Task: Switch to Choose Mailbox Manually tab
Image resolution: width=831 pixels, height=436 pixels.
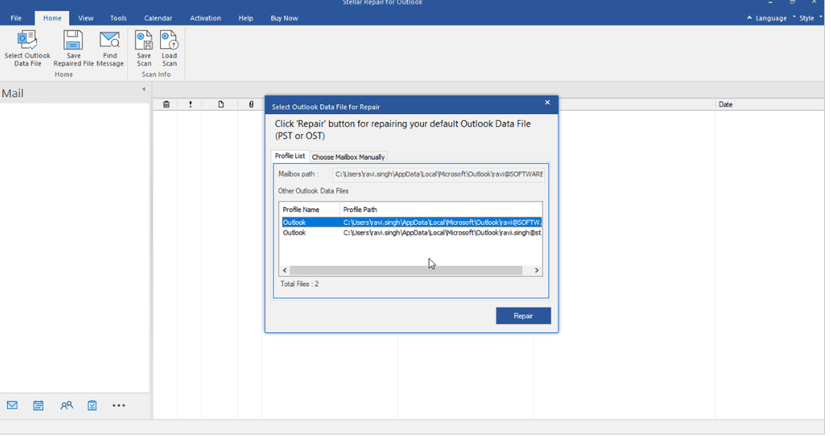Action: pos(348,157)
